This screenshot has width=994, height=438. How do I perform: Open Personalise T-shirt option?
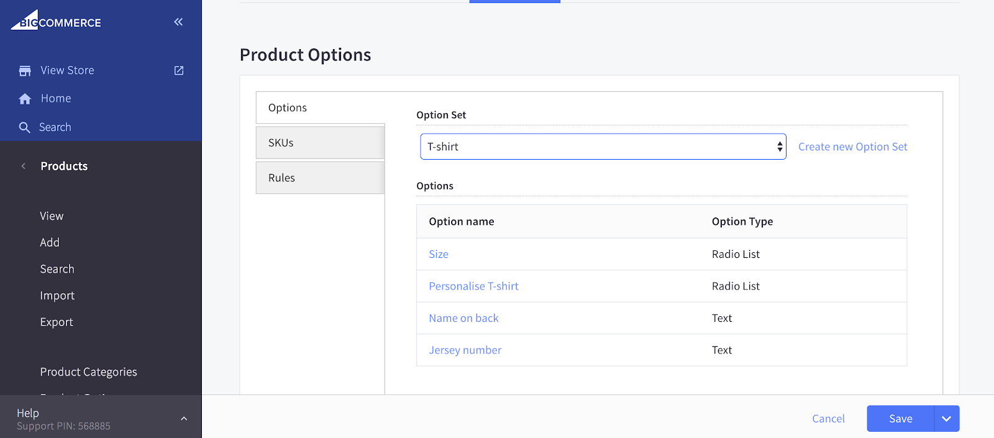[x=473, y=286]
